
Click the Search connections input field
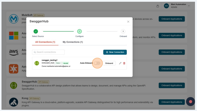pyautogui.click(x=48, y=52)
